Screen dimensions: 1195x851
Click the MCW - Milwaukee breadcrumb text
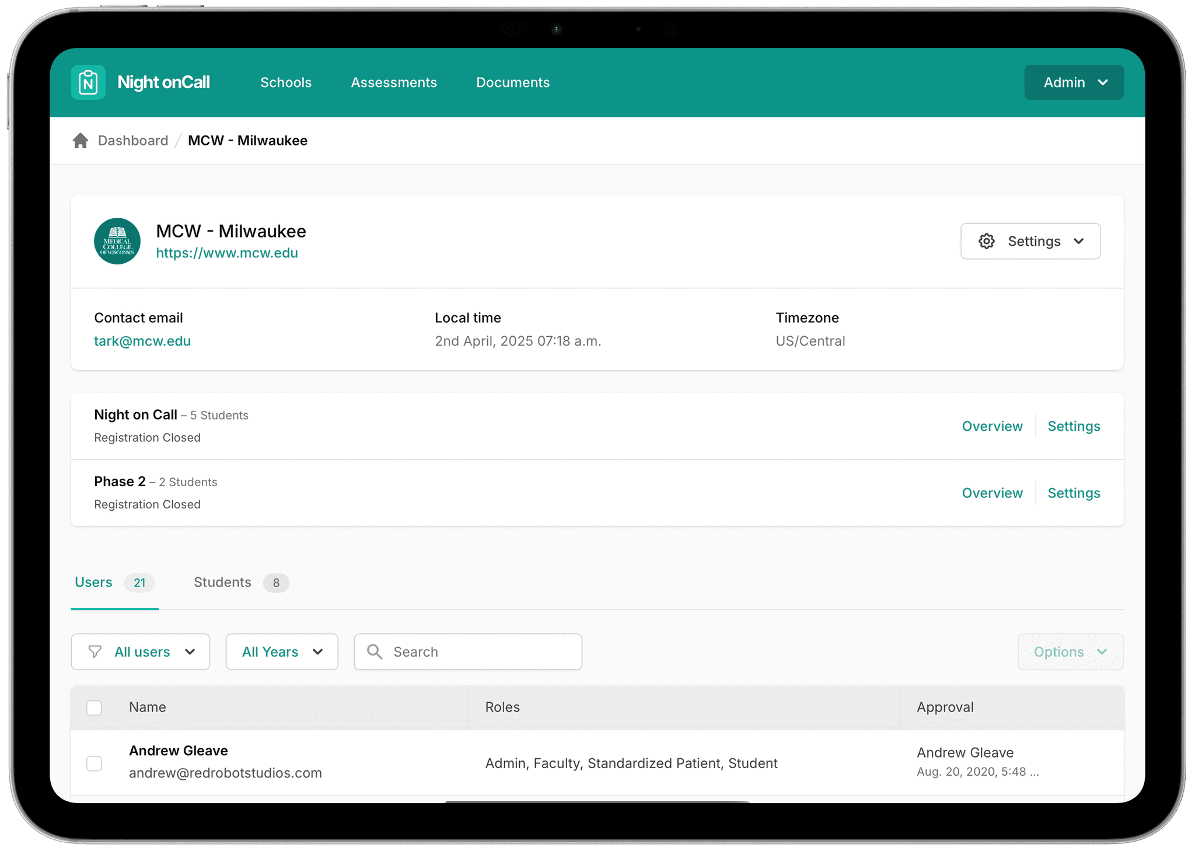point(247,141)
